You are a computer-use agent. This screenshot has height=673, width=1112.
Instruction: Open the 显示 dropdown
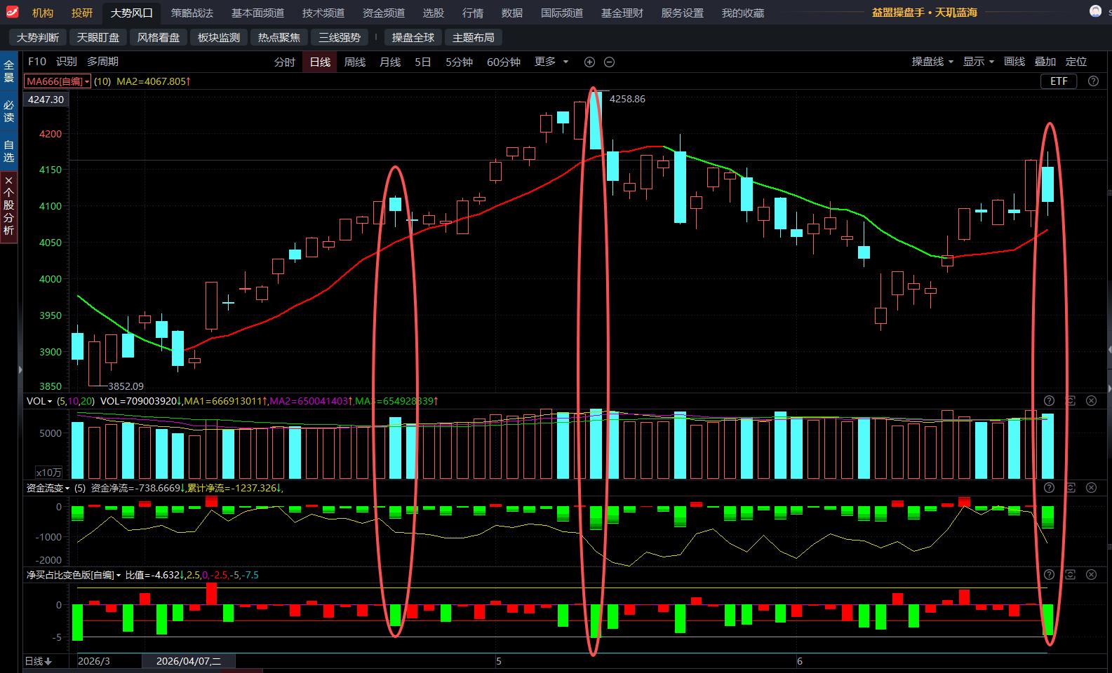click(x=978, y=62)
